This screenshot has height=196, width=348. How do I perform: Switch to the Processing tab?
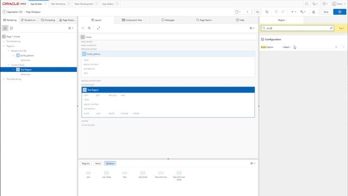click(48, 20)
